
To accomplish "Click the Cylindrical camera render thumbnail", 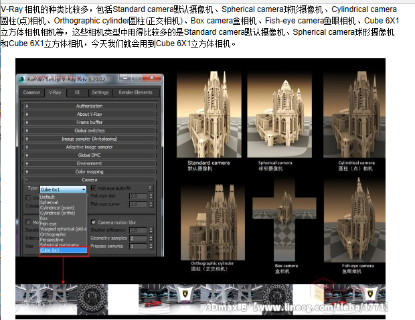I will 354,114.
